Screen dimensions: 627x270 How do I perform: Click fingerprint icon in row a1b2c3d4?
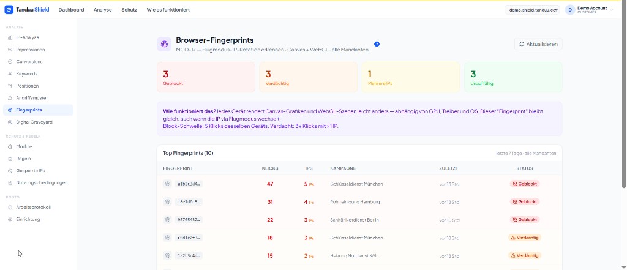click(x=167, y=184)
